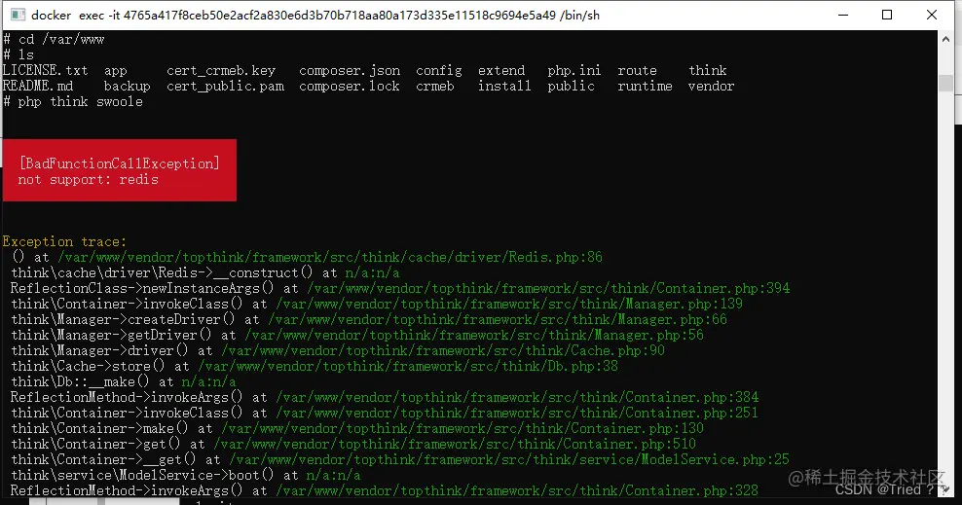Click the 'Exception trace:' heading

click(64, 241)
